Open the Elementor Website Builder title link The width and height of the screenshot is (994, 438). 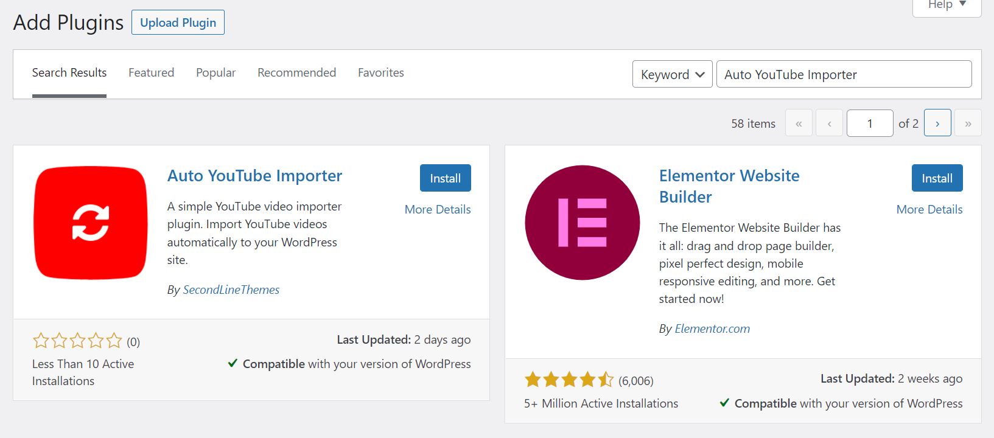(x=729, y=186)
